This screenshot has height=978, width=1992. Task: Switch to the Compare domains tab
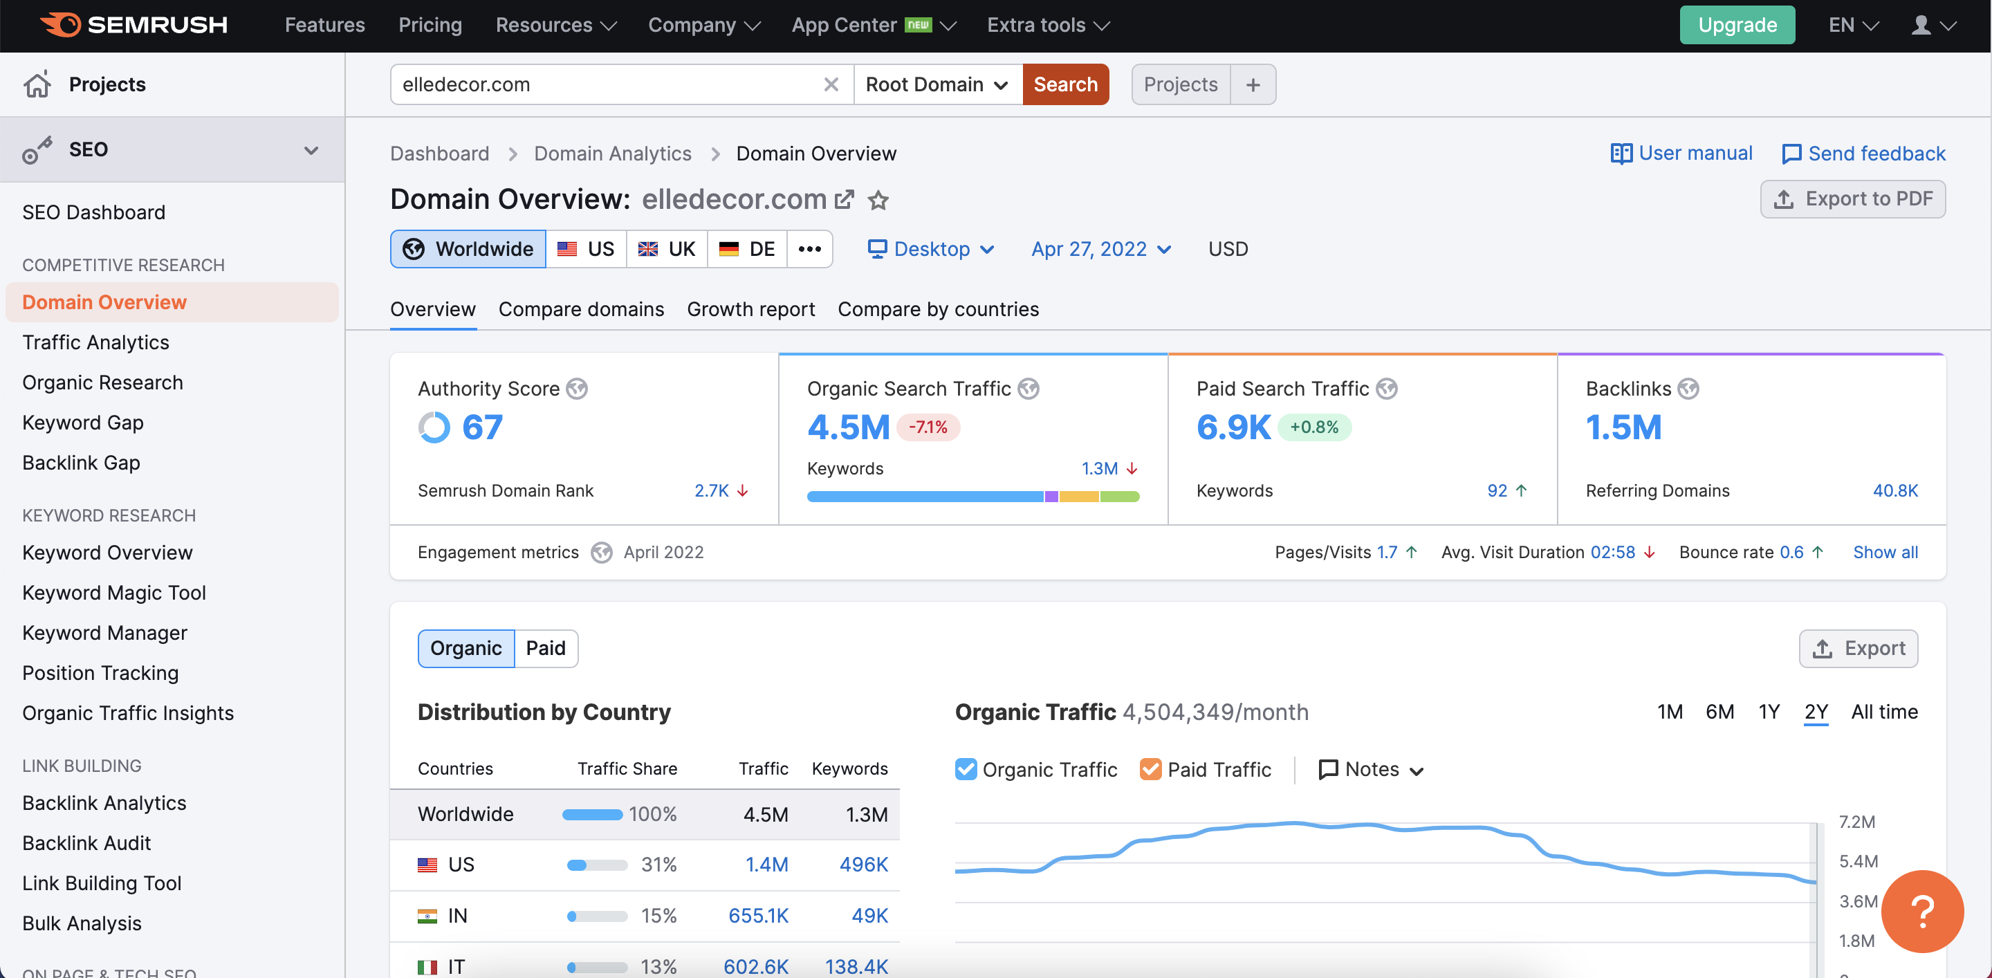pos(581,309)
